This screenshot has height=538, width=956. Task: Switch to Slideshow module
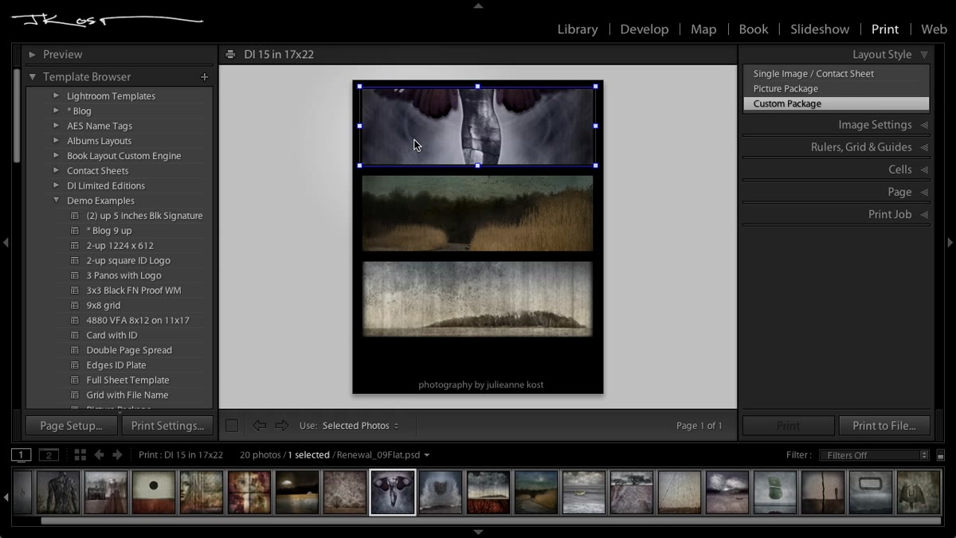pos(820,29)
